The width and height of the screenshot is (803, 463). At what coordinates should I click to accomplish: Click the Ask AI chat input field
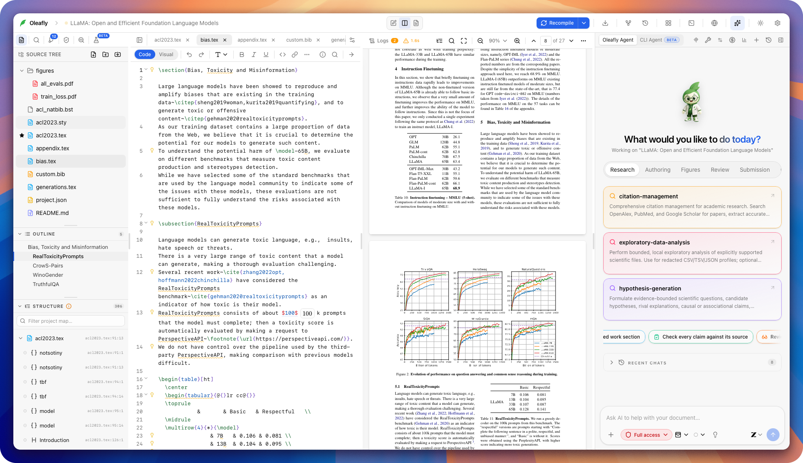coord(692,418)
